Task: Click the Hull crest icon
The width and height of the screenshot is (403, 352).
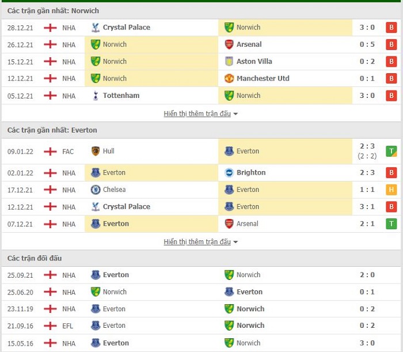Action: pyautogui.click(x=96, y=151)
